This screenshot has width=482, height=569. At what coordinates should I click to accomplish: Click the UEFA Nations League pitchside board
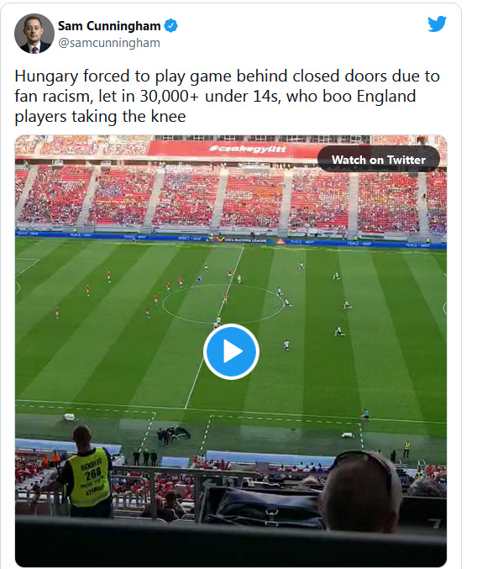tap(246, 240)
